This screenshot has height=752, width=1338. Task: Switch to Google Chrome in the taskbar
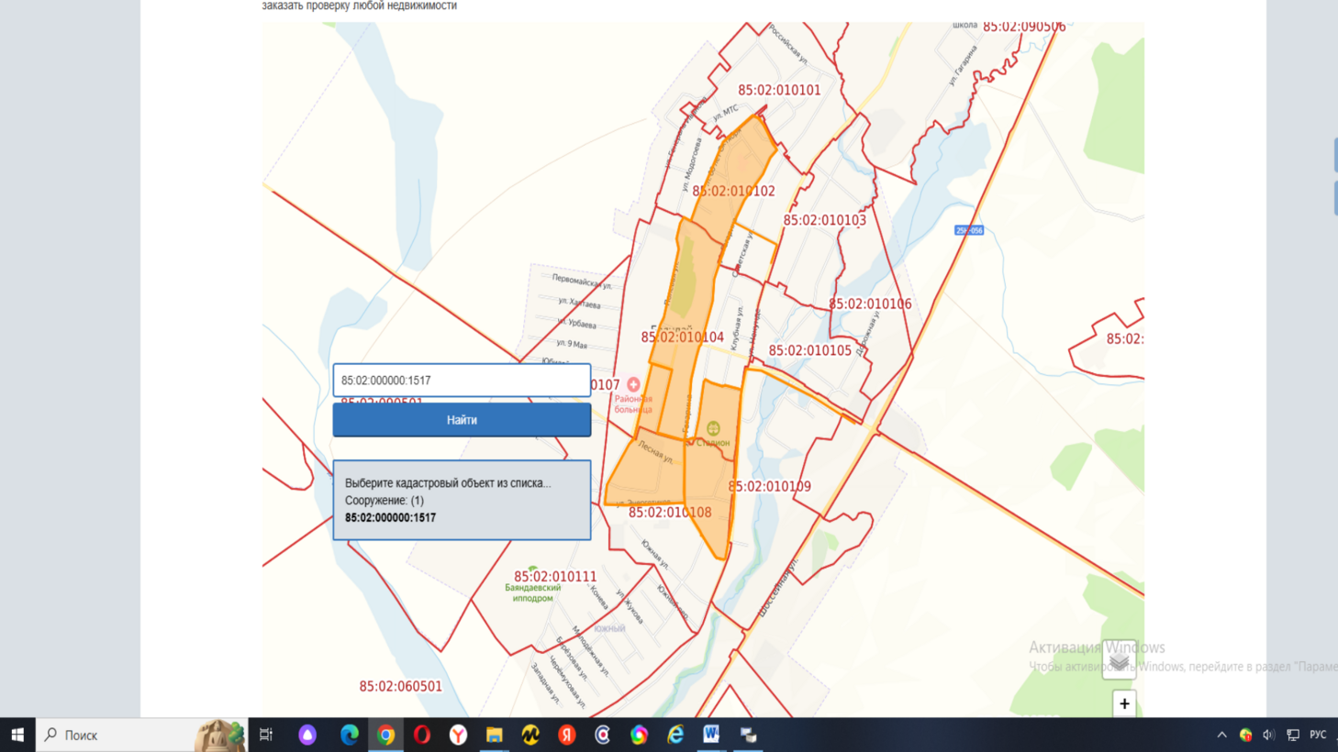point(385,735)
